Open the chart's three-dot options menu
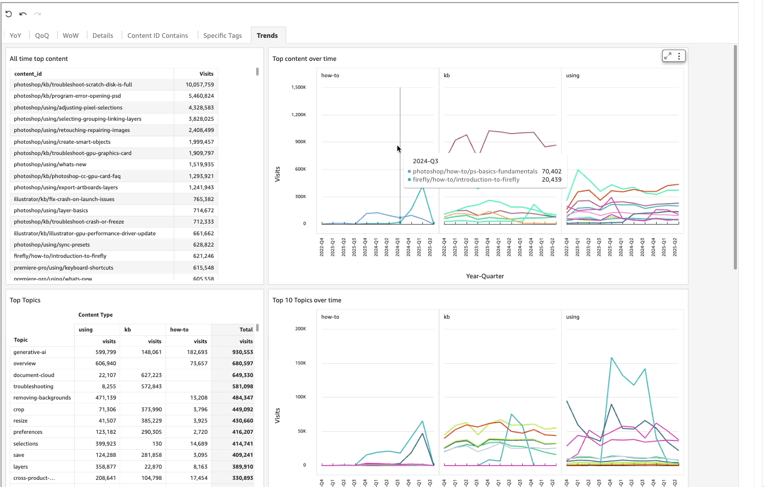This screenshot has width=764, height=487. pyautogui.click(x=679, y=56)
